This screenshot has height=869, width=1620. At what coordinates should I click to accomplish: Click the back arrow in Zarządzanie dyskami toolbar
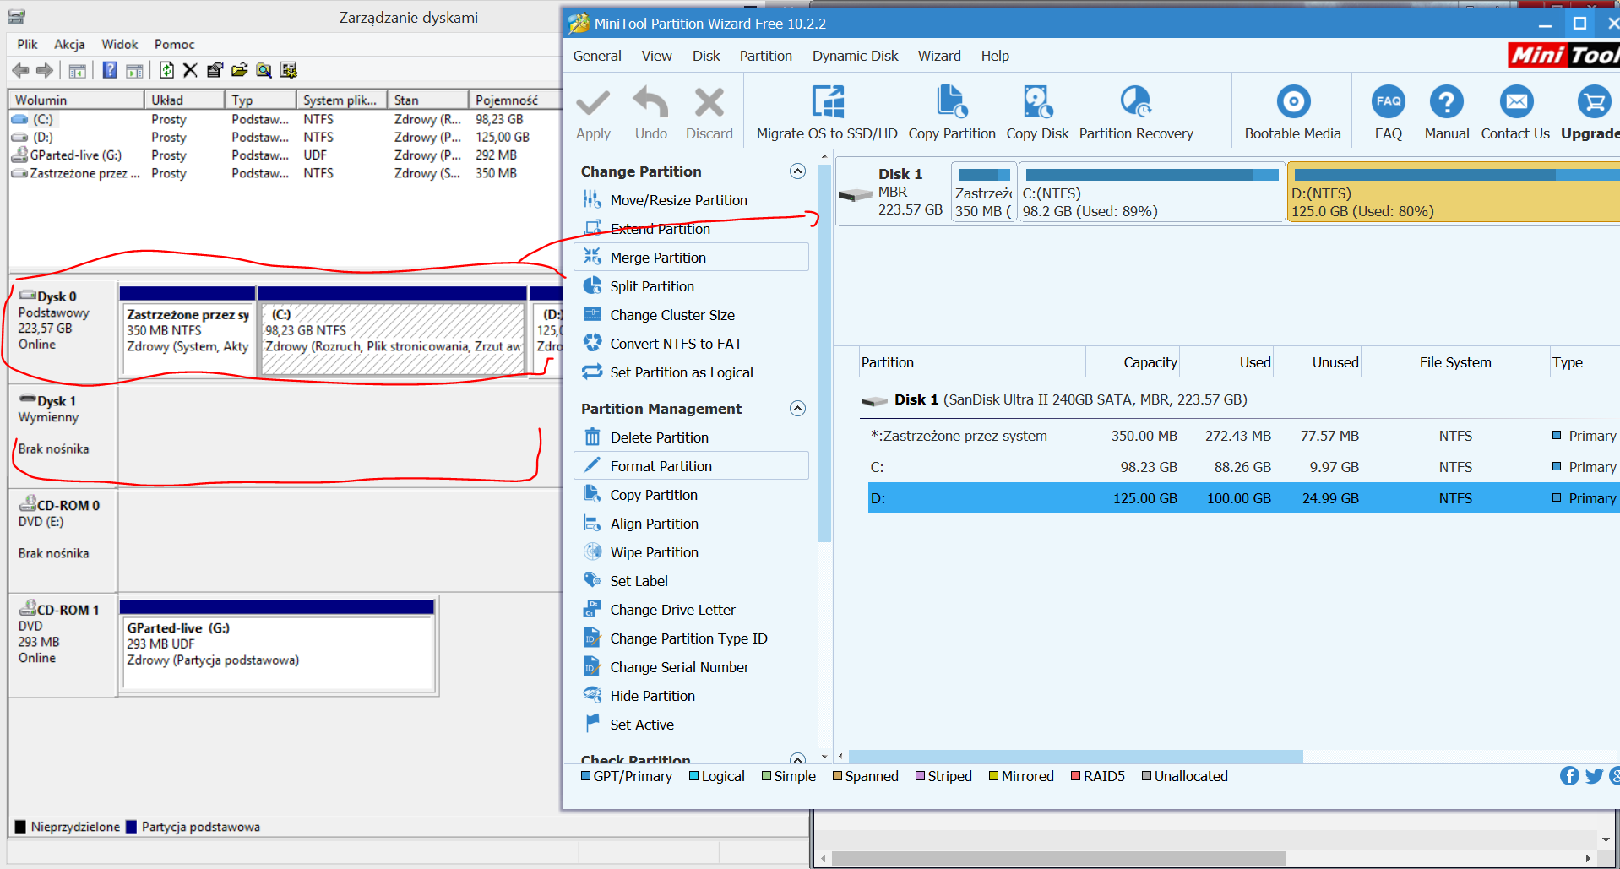(x=21, y=70)
